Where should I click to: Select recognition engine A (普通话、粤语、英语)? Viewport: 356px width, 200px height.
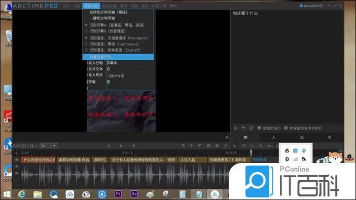(x=118, y=25)
